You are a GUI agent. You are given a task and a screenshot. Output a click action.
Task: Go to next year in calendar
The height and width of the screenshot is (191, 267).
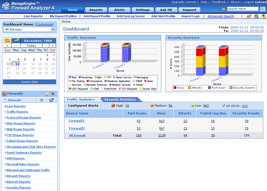[52, 46]
